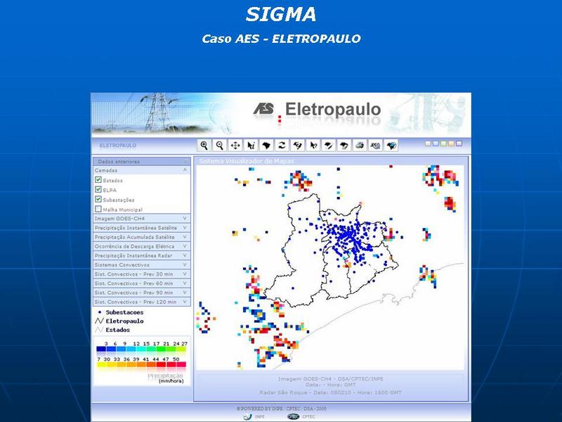Image resolution: width=562 pixels, height=422 pixels.
Task: Click the ELETROPAULO label tab
Action: pos(118,146)
